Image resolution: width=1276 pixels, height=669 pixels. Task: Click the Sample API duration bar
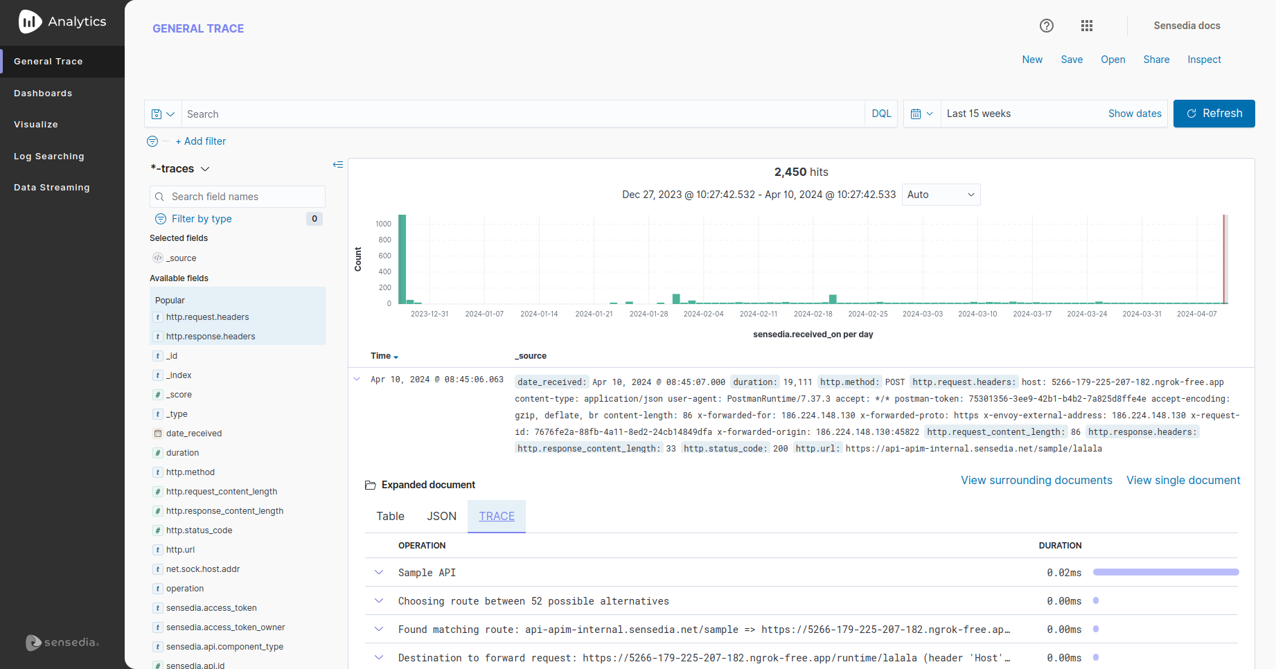1165,573
